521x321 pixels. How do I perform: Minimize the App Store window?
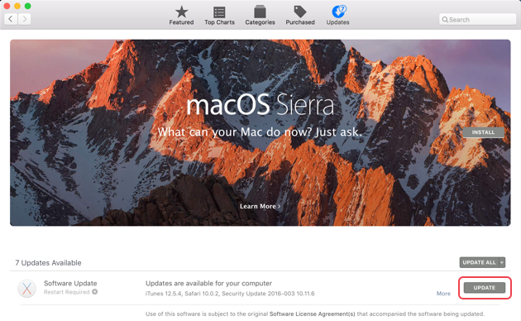[x=17, y=6]
